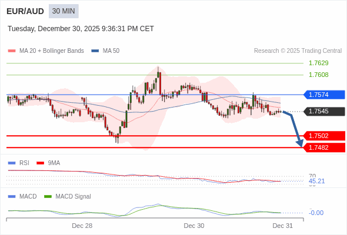This screenshot has height=235, width=347.
Task: Click the blue 1.7574 pivot tag
Action: point(324,95)
